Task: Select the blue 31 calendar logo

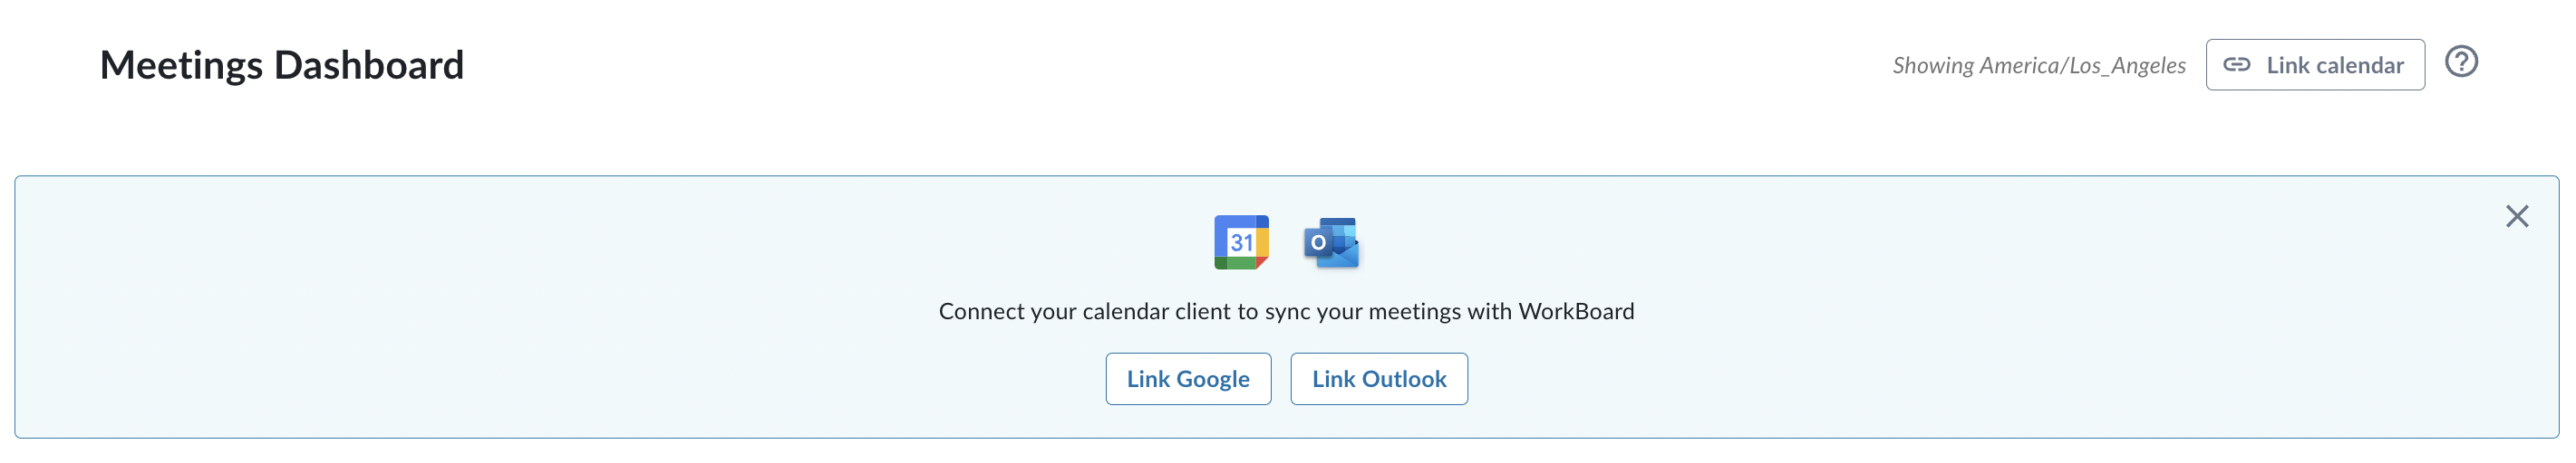Action: point(1241,242)
